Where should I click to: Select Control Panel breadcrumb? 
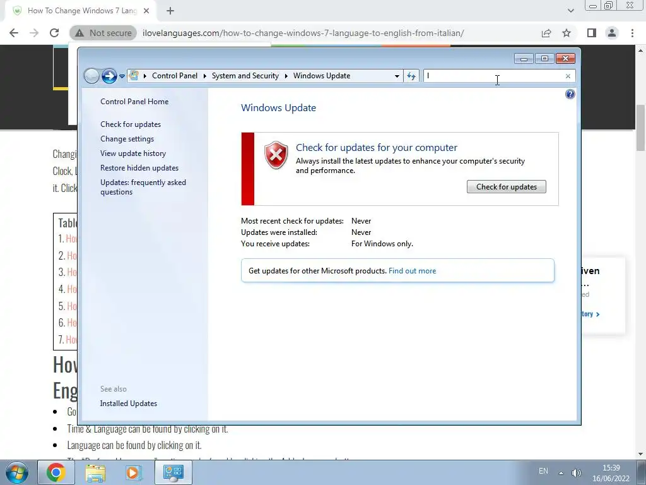175,76
